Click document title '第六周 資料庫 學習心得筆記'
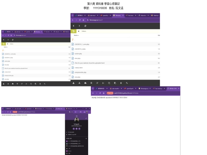Image resolution: width=207 pixels, height=155 pixels. (x=103, y=4)
